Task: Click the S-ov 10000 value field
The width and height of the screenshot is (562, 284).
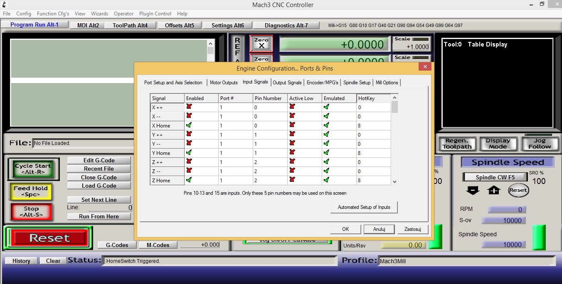Action: pyautogui.click(x=504, y=220)
